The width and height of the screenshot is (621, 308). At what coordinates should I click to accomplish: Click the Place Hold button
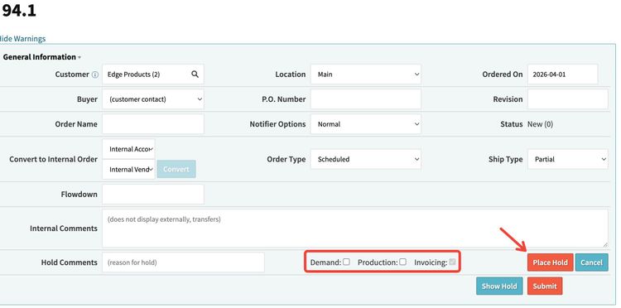pyautogui.click(x=550, y=262)
